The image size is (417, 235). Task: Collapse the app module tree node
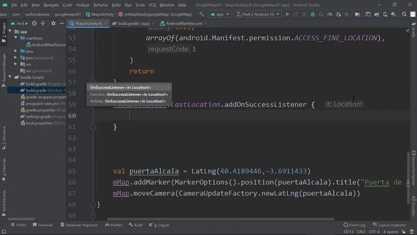pos(10,31)
